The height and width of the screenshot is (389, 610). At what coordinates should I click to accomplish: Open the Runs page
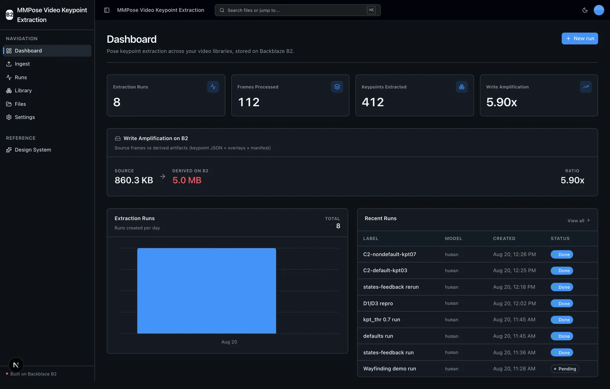pyautogui.click(x=47, y=77)
